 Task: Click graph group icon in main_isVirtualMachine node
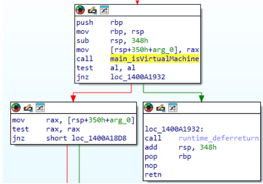tap(104, 10)
